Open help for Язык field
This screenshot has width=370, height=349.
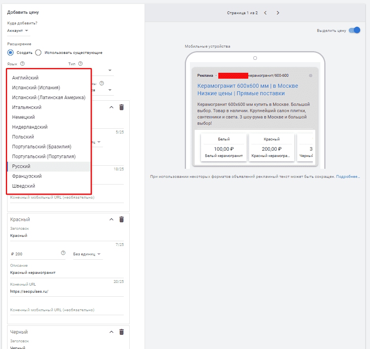[x=22, y=64]
